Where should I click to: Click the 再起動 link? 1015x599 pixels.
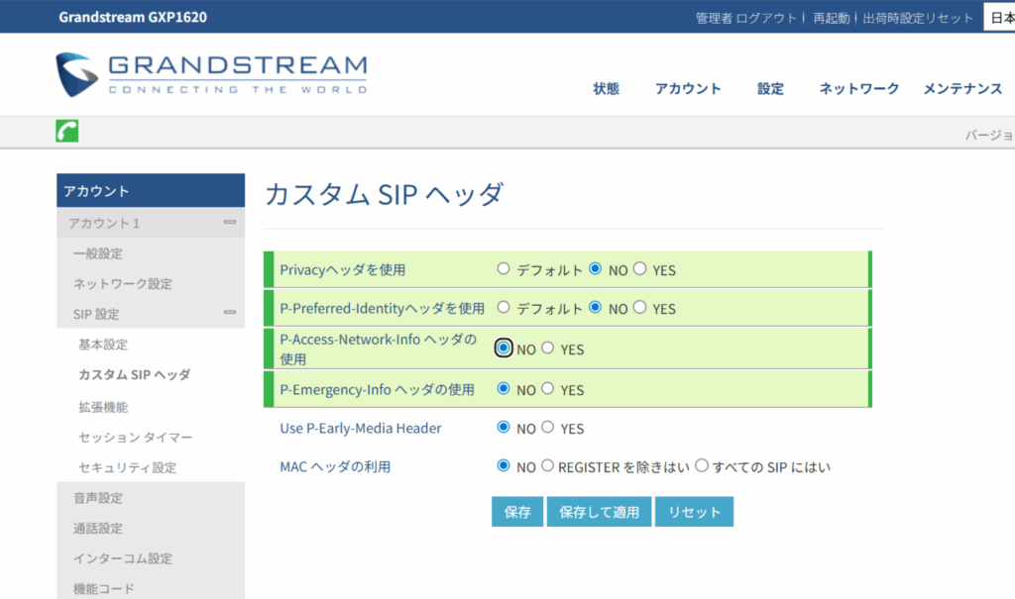tap(831, 18)
